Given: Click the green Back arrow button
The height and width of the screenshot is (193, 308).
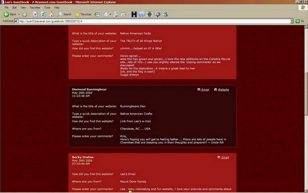Looking at the screenshot, I should (x=7, y=14).
